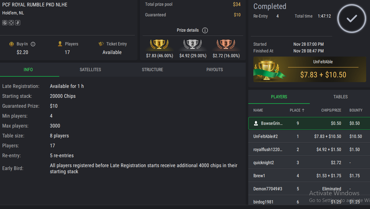Viewport: 370px width, 209px height.
Task: Sort players by Chips/Prize column
Action: click(331, 110)
